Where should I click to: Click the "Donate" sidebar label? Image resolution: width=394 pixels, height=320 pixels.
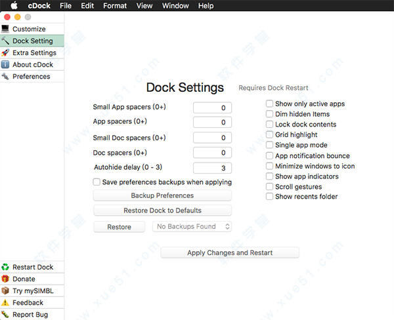(x=24, y=279)
